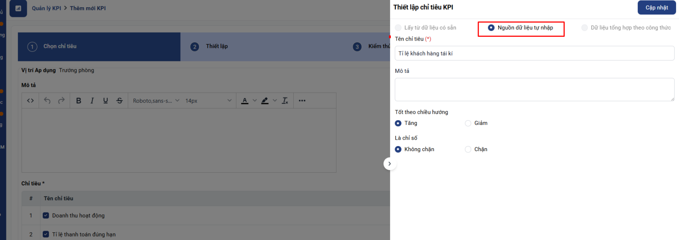Toggle strikethrough formatting in editor
Viewport: 679px width, 240px height.
[x=120, y=101]
